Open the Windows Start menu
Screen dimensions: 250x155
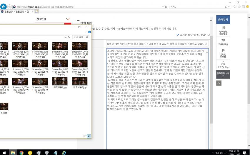coord(4,153)
